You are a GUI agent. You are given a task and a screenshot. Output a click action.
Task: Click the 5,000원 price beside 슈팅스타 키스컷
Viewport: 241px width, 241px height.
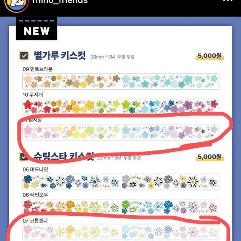coord(210,157)
